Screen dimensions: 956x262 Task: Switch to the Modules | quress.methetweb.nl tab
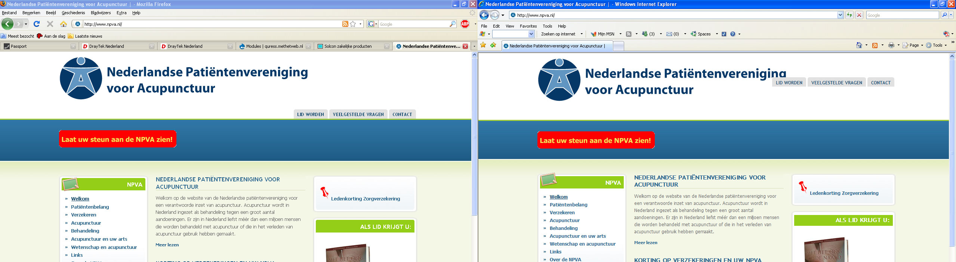tap(275, 46)
